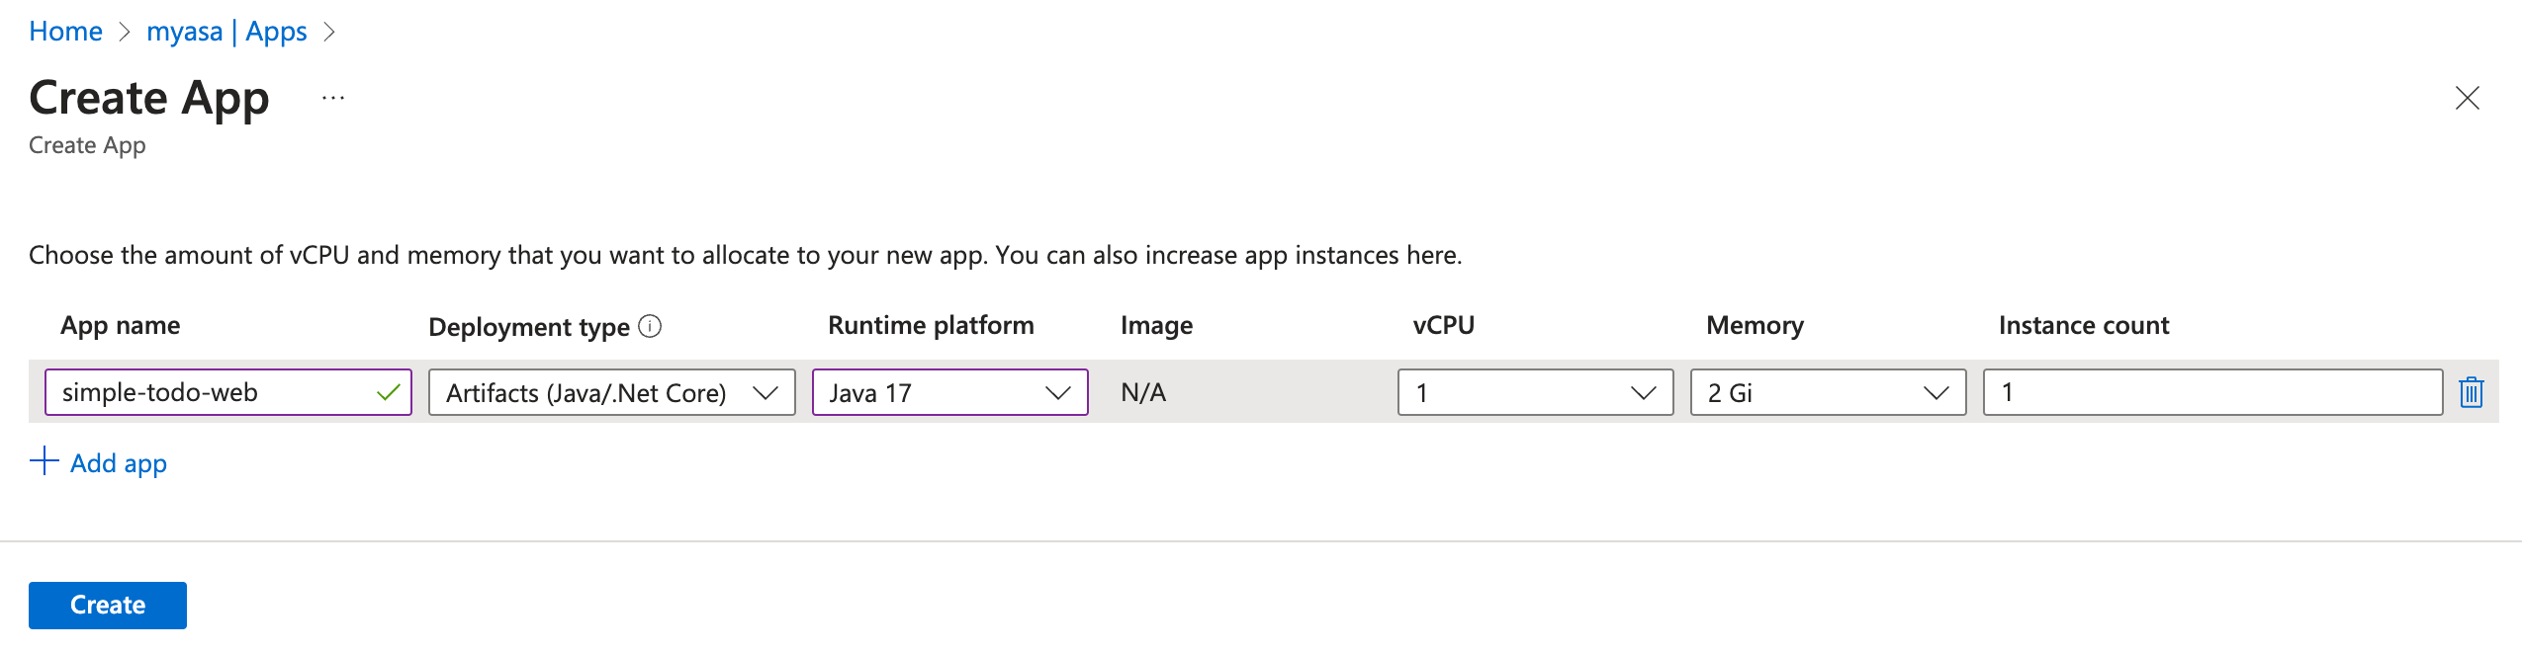Click the Create App page heading
This screenshot has height=652, width=2522.
(x=149, y=98)
